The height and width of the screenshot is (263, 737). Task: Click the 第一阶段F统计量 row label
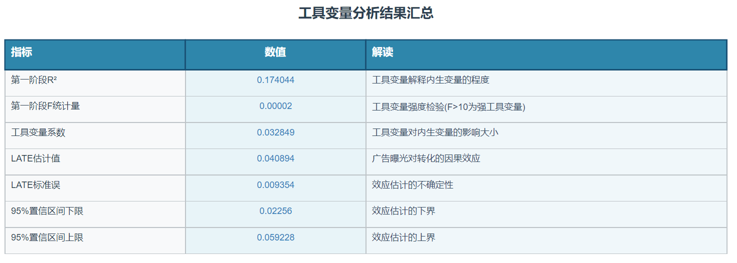pyautogui.click(x=45, y=106)
